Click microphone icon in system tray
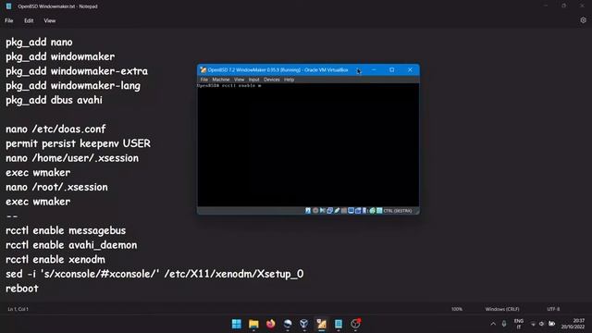592x333 pixels. coord(504,324)
